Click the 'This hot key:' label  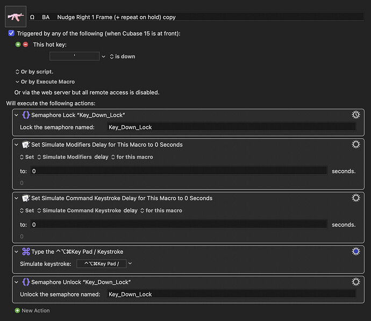pos(49,45)
